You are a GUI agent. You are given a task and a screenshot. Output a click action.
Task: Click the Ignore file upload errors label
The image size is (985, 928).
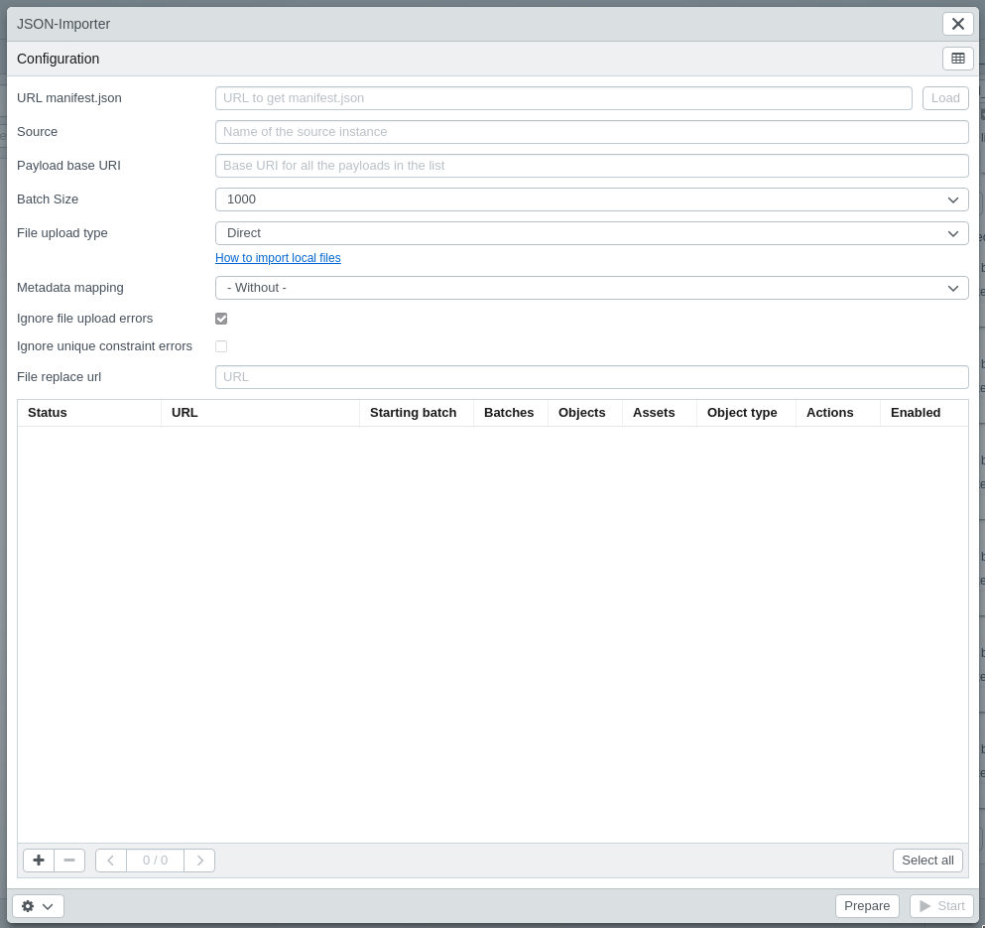84,319
